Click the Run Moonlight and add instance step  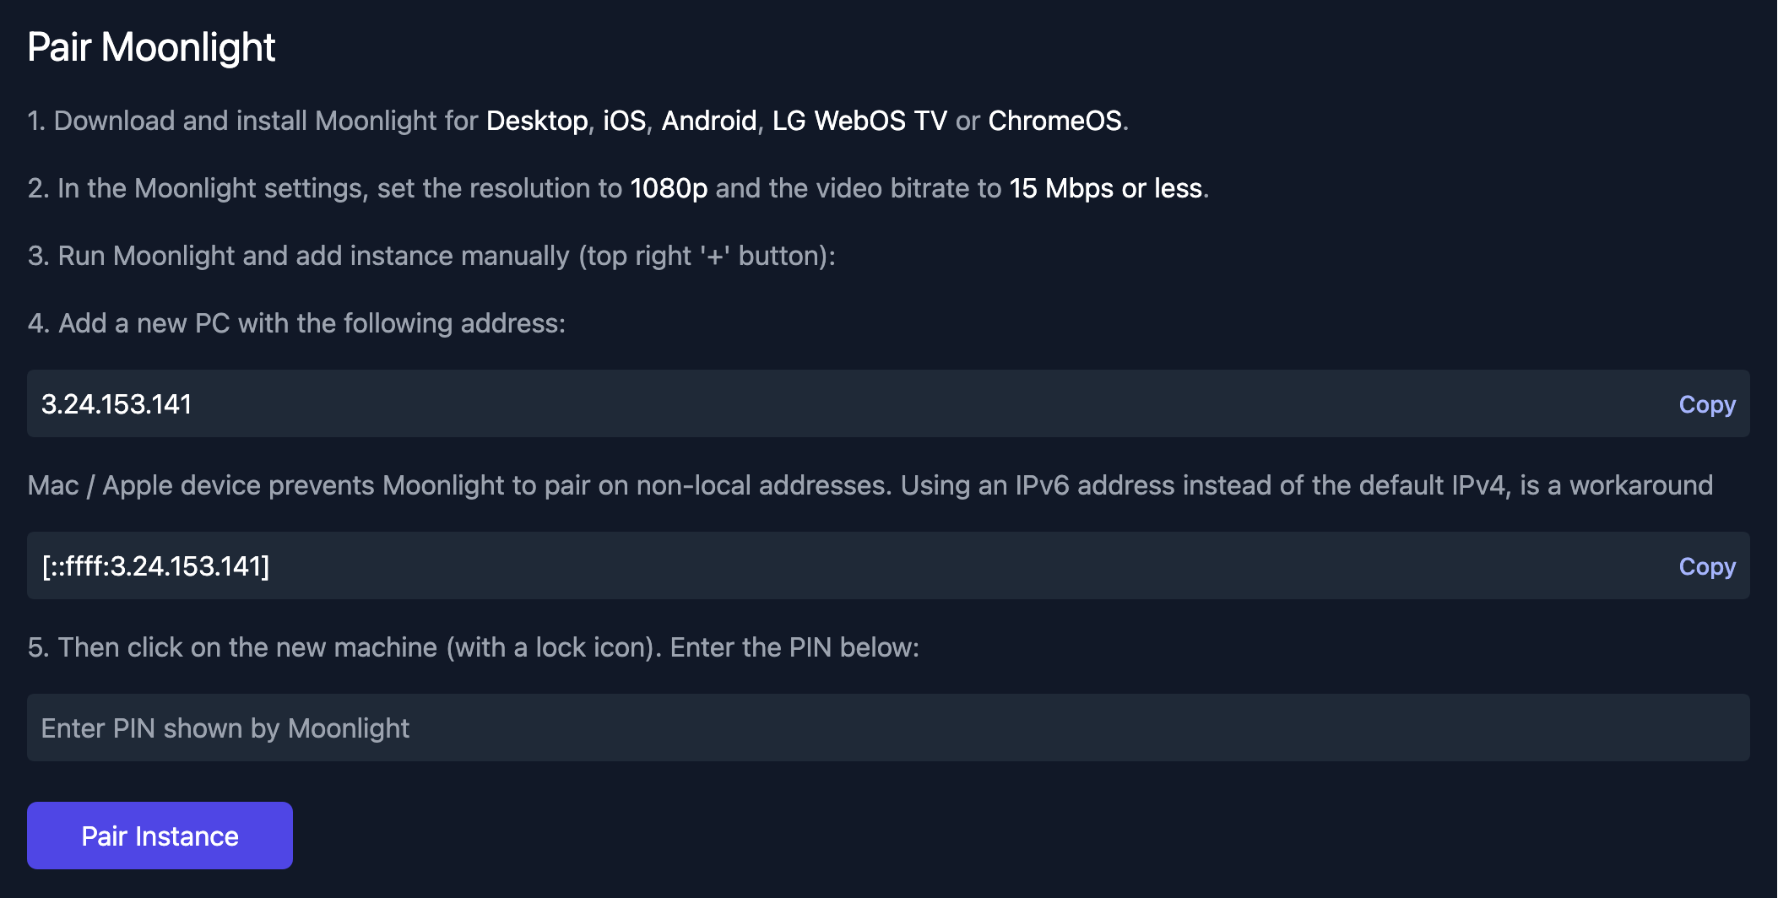coord(431,256)
